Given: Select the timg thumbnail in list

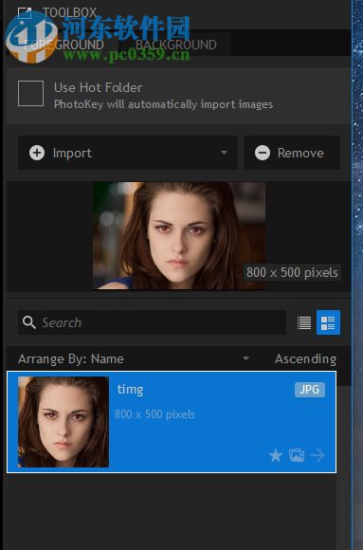Looking at the screenshot, I should tap(64, 422).
